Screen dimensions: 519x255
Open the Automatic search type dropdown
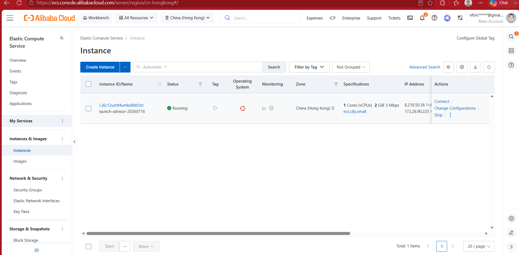tap(155, 67)
